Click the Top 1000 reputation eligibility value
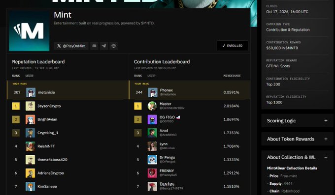The height and width of the screenshot is (195, 335). 274,103
